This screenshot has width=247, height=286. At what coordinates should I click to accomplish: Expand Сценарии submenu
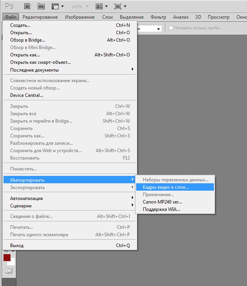(133, 205)
